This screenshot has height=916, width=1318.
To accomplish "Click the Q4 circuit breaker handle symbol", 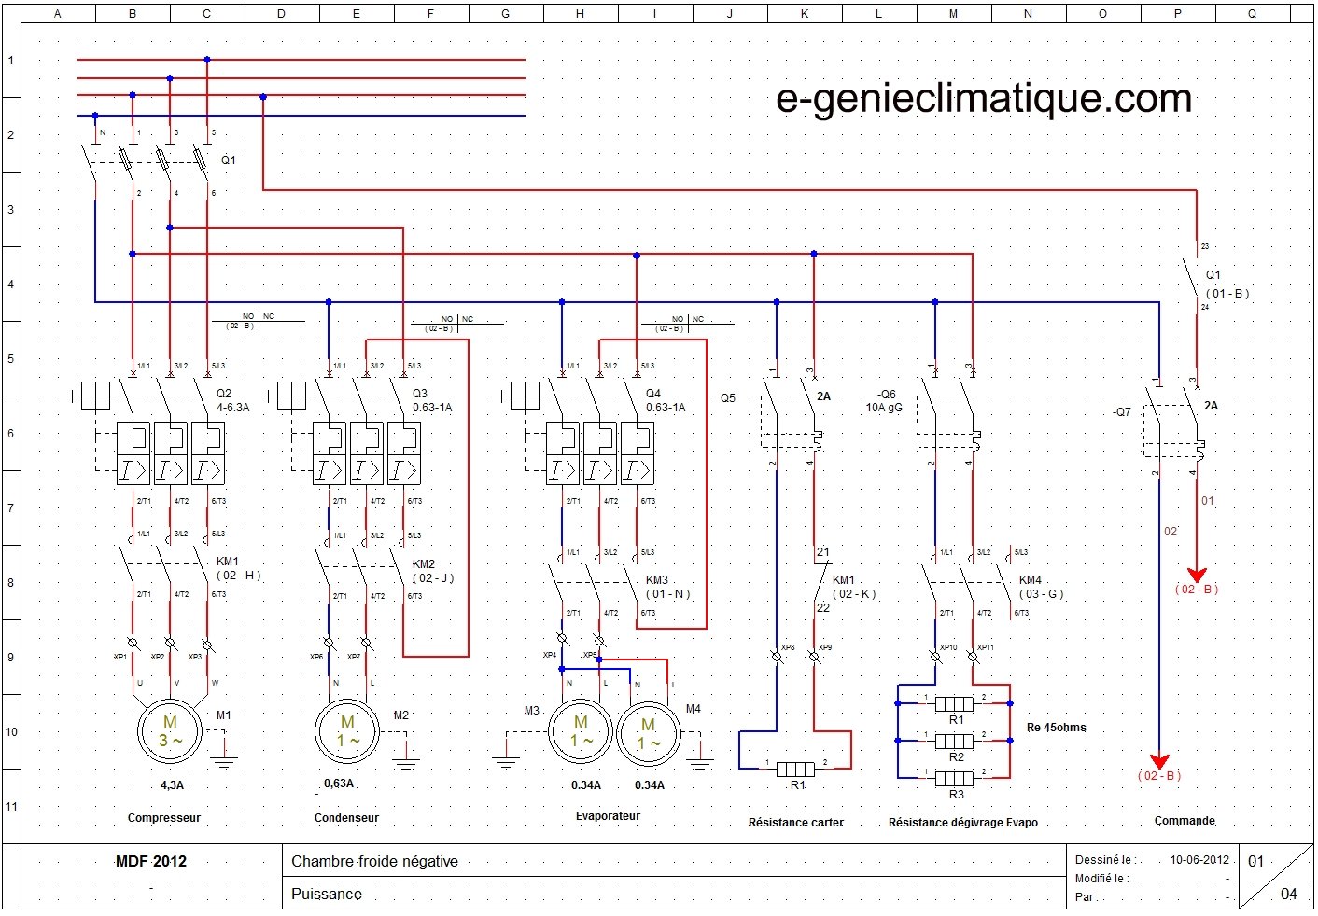I will click(525, 396).
